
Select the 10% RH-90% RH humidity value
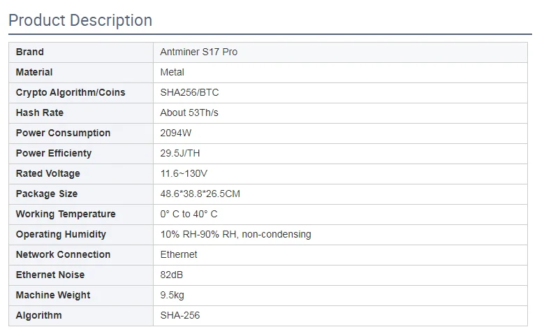click(x=236, y=234)
